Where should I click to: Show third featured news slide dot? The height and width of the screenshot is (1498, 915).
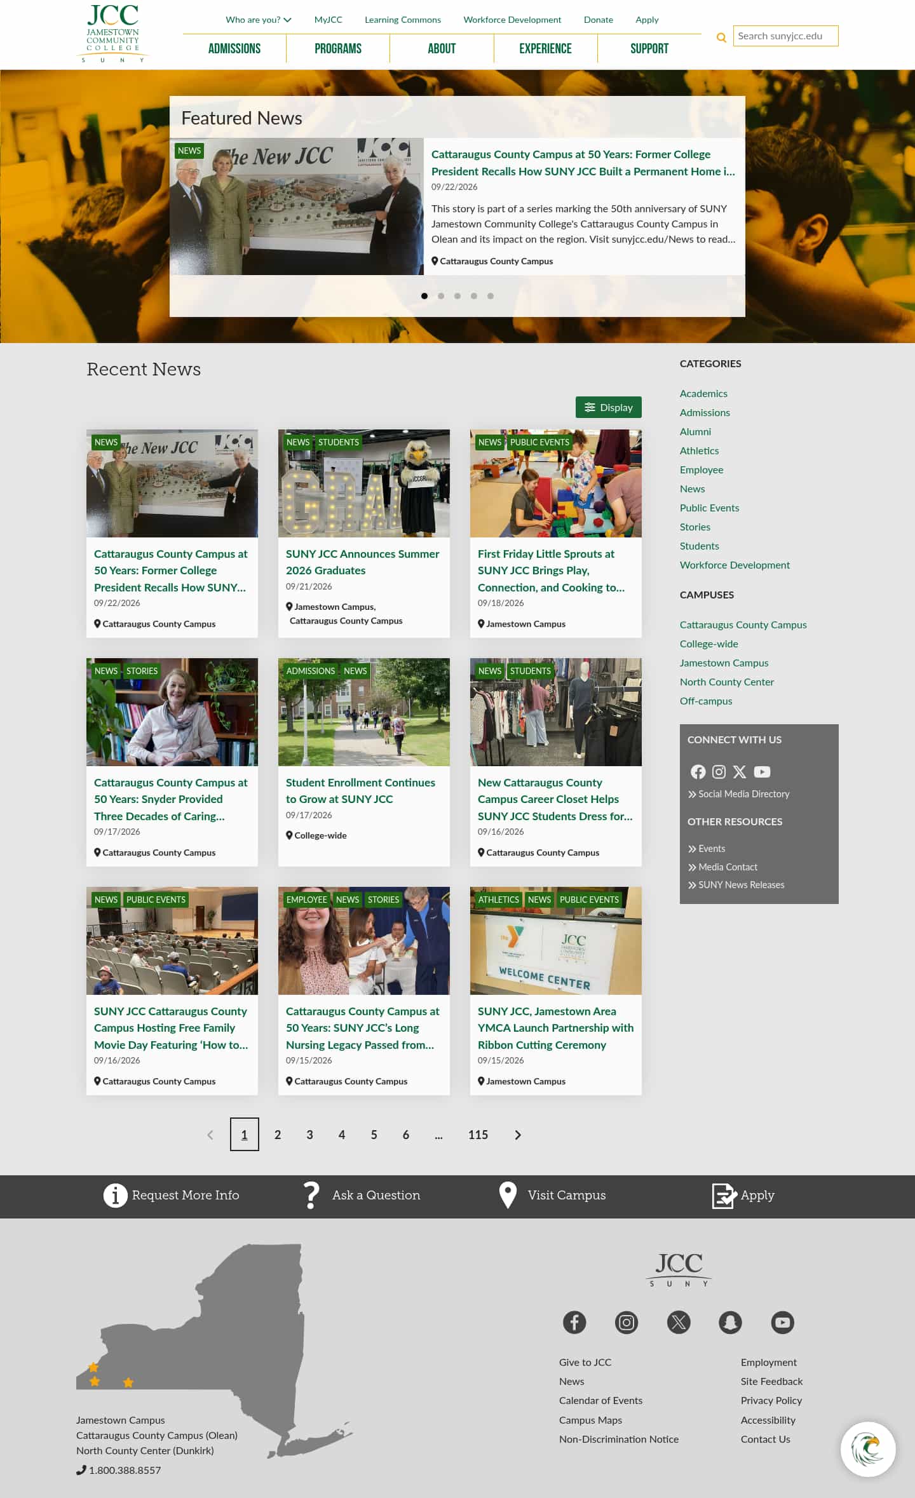pyautogui.click(x=457, y=296)
